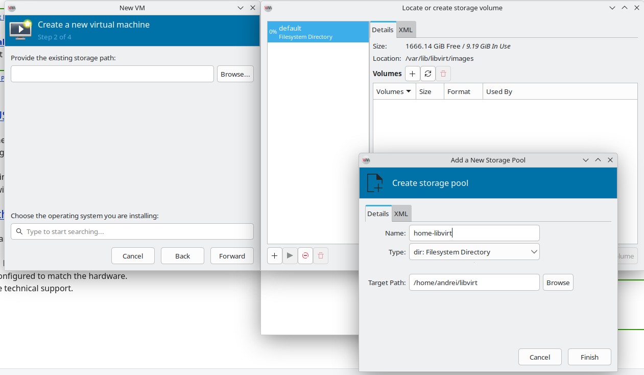Image resolution: width=644 pixels, height=375 pixels.
Task: Select the default storage pool in list
Action: tap(318, 32)
